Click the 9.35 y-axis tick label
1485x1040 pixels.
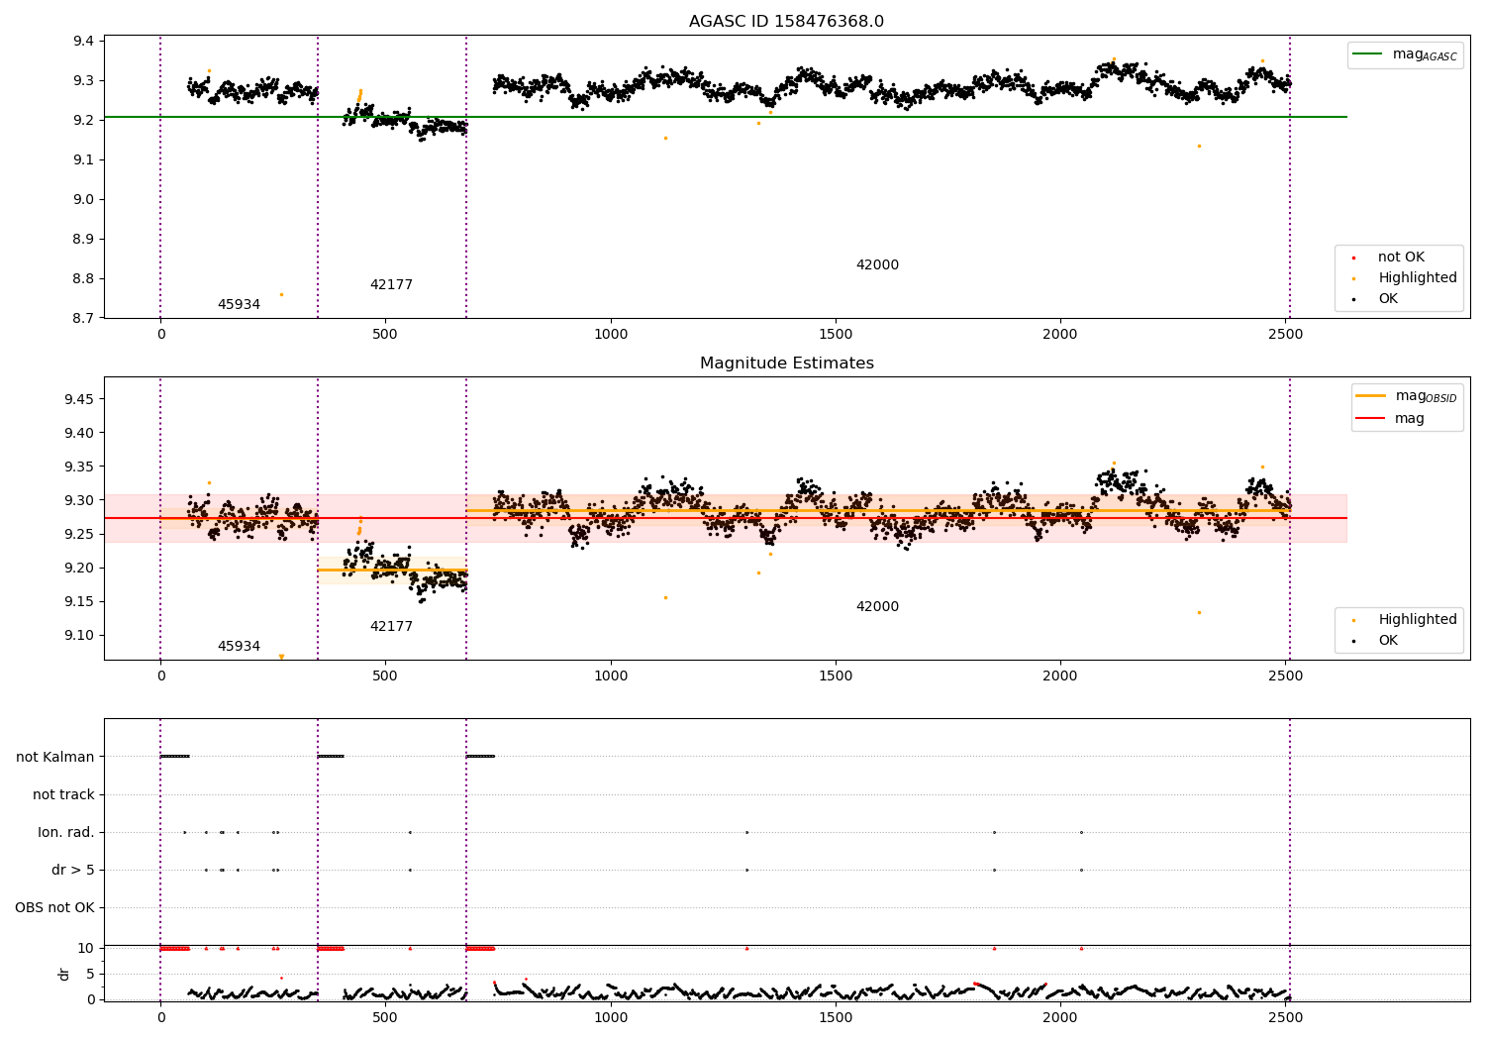point(79,467)
